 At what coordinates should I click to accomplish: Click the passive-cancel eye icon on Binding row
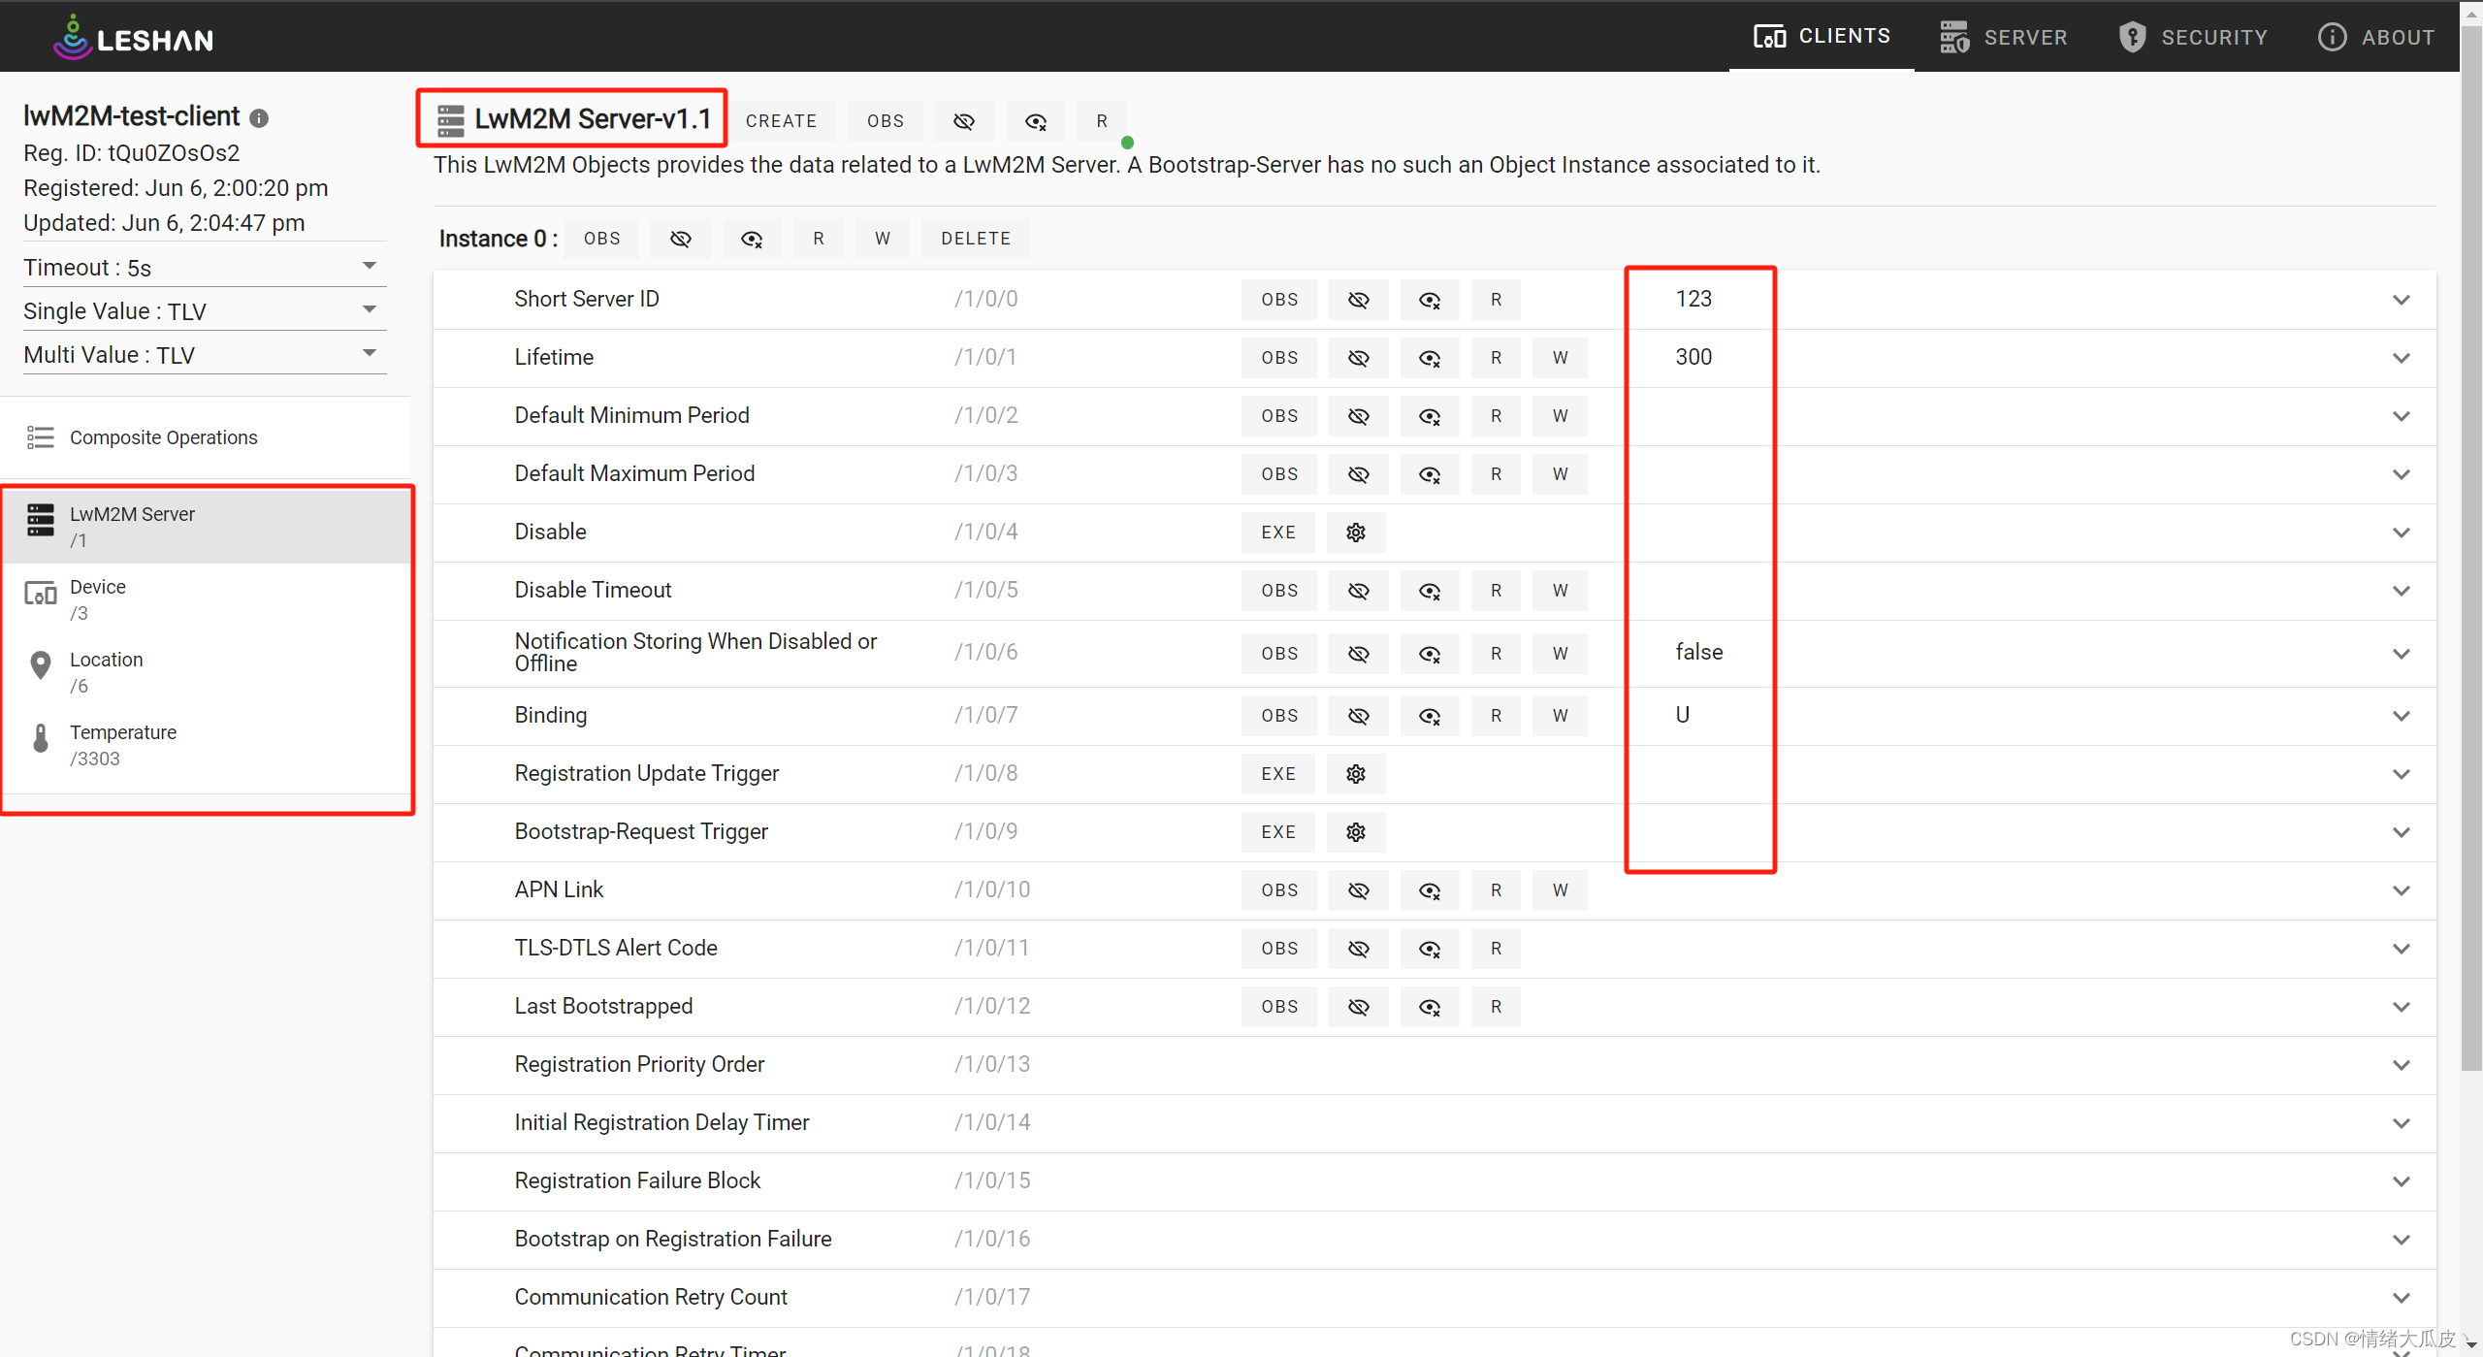1429,716
